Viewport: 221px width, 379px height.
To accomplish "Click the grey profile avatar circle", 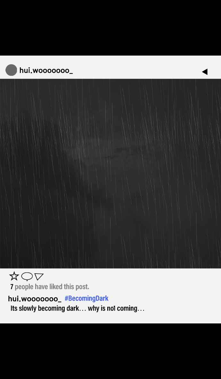I will [x=11, y=70].
